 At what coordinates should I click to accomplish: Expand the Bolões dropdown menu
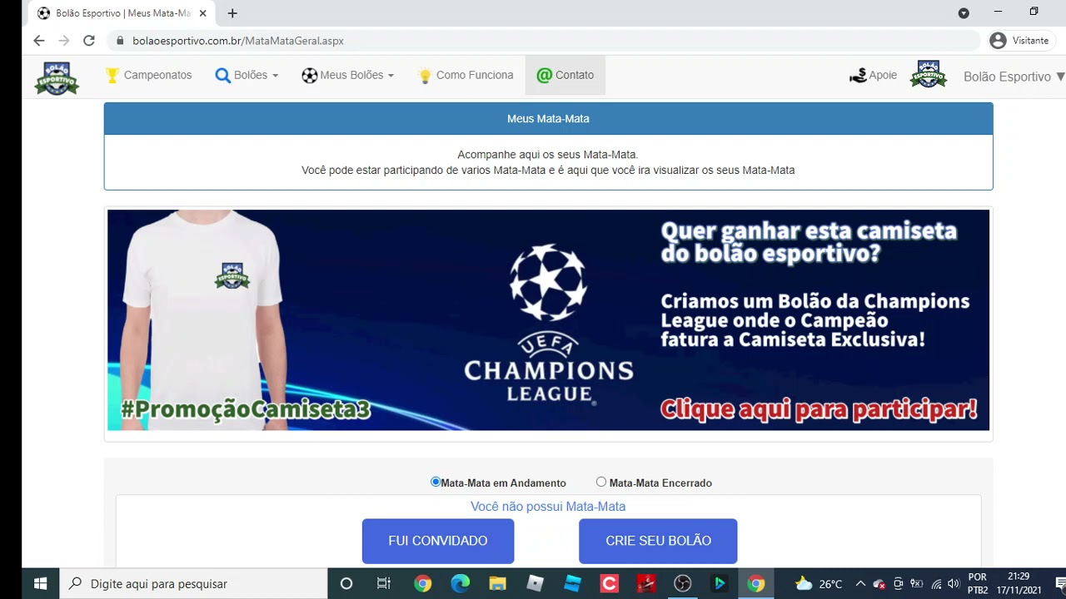pos(247,76)
